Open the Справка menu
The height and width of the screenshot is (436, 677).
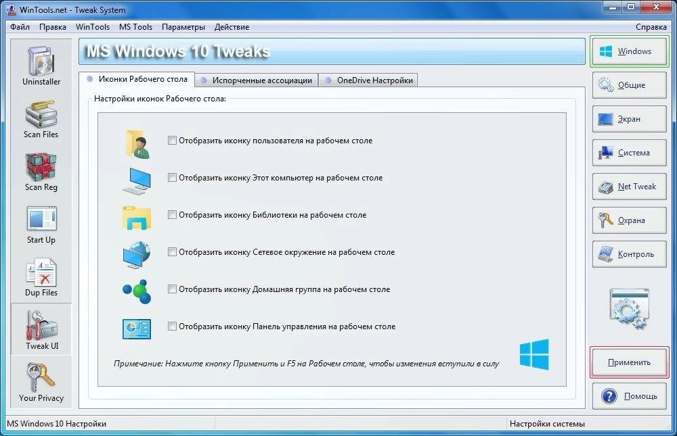tap(651, 27)
